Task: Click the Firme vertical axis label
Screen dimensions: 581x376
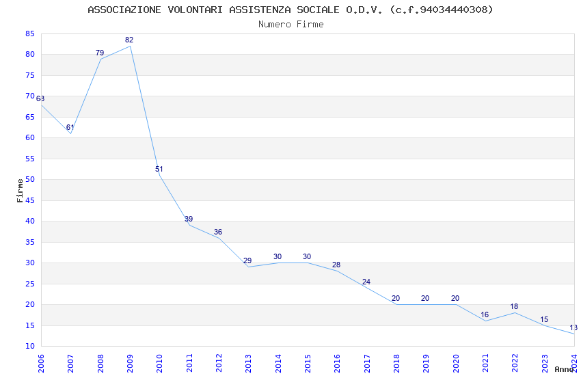Action: (20, 191)
